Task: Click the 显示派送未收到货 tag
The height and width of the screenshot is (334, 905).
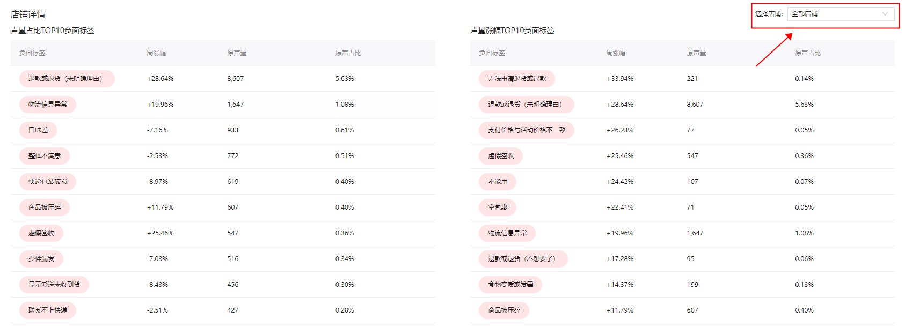Action: tap(54, 285)
